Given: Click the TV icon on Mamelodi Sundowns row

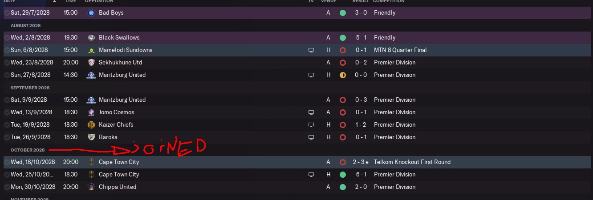Looking at the screenshot, I should [311, 50].
